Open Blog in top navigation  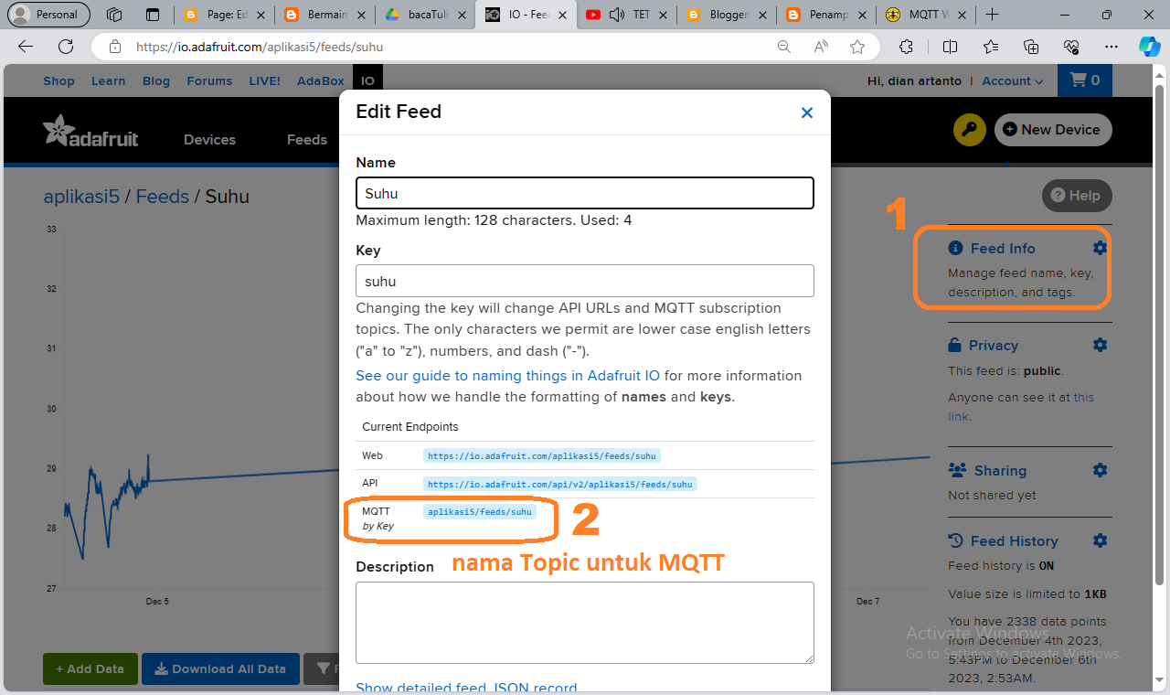pos(156,80)
